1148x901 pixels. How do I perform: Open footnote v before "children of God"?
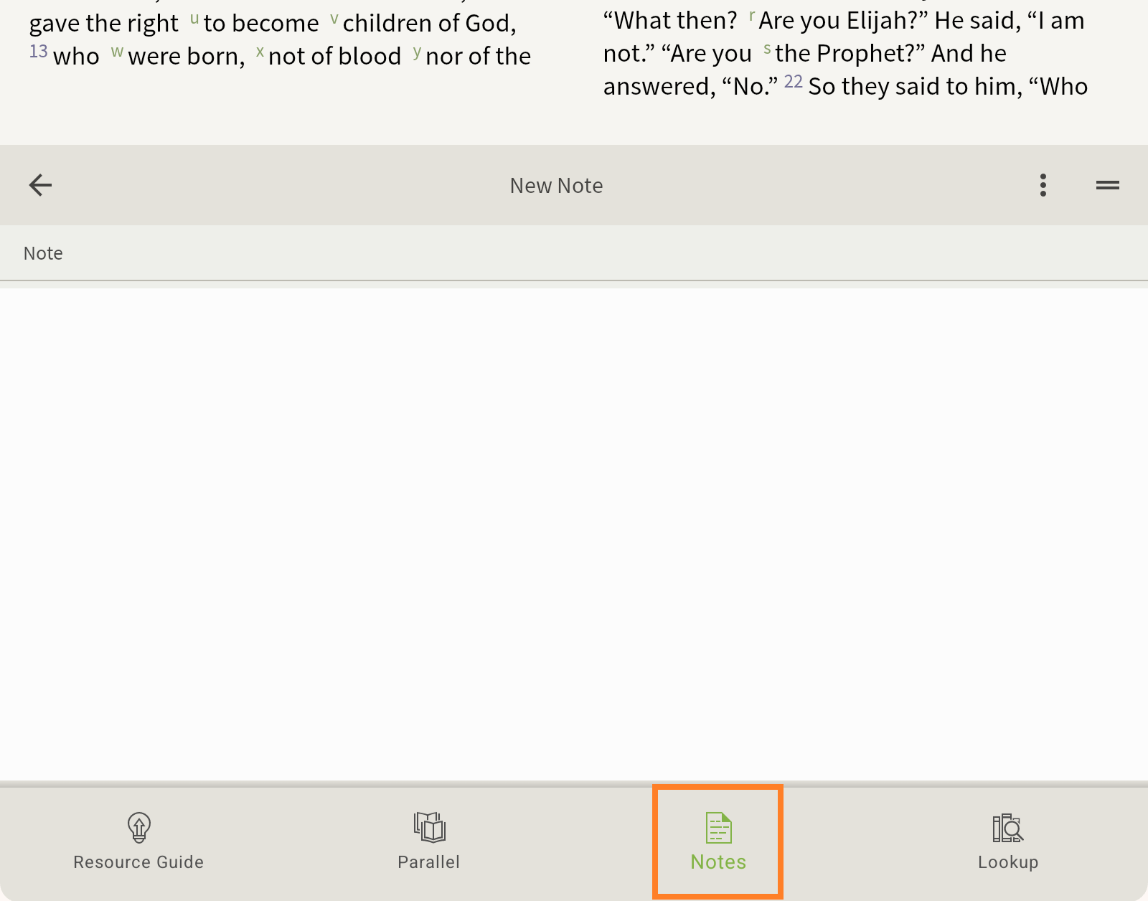pyautogui.click(x=334, y=18)
